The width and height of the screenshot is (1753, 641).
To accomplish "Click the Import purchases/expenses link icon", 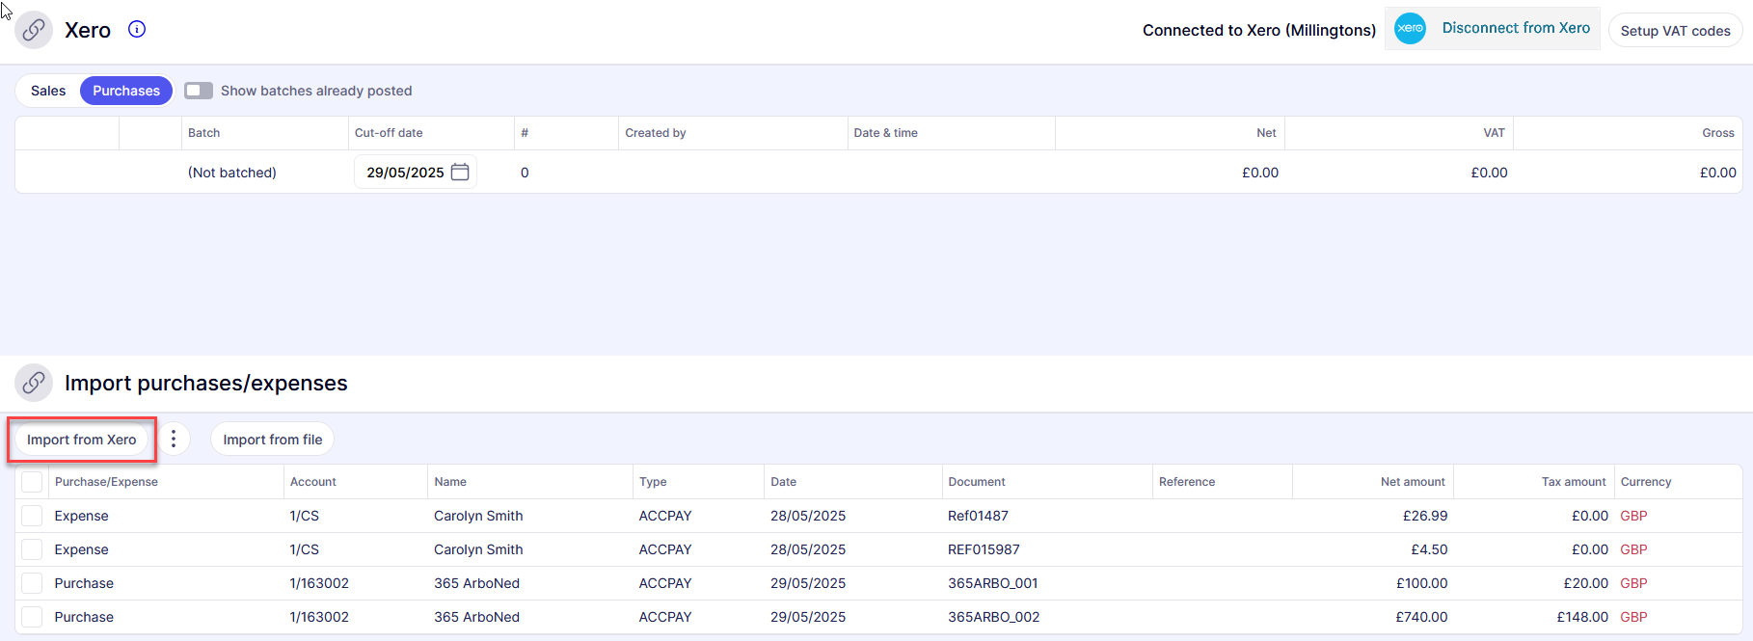I will (x=34, y=383).
